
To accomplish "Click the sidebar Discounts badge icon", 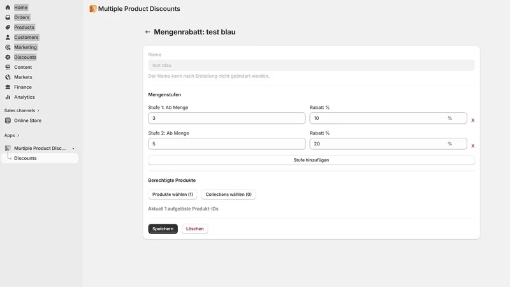I will point(8,57).
